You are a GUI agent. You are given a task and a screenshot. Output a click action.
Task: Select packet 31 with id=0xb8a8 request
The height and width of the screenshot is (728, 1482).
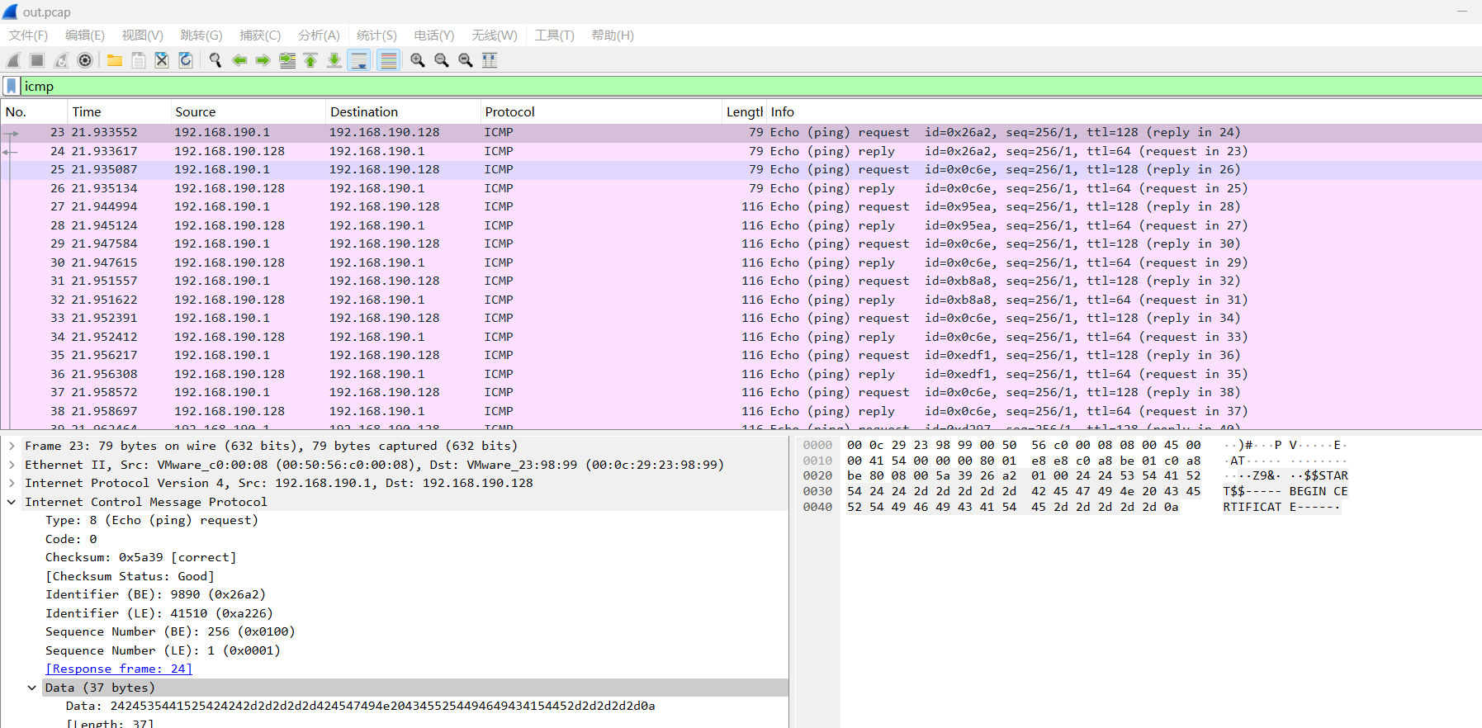tap(741, 281)
